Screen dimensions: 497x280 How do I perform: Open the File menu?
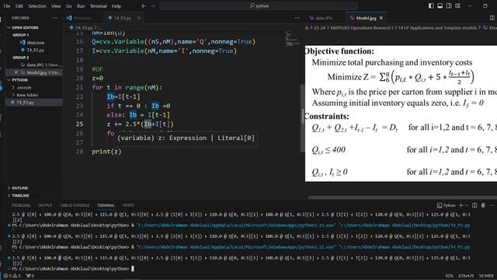point(7,6)
